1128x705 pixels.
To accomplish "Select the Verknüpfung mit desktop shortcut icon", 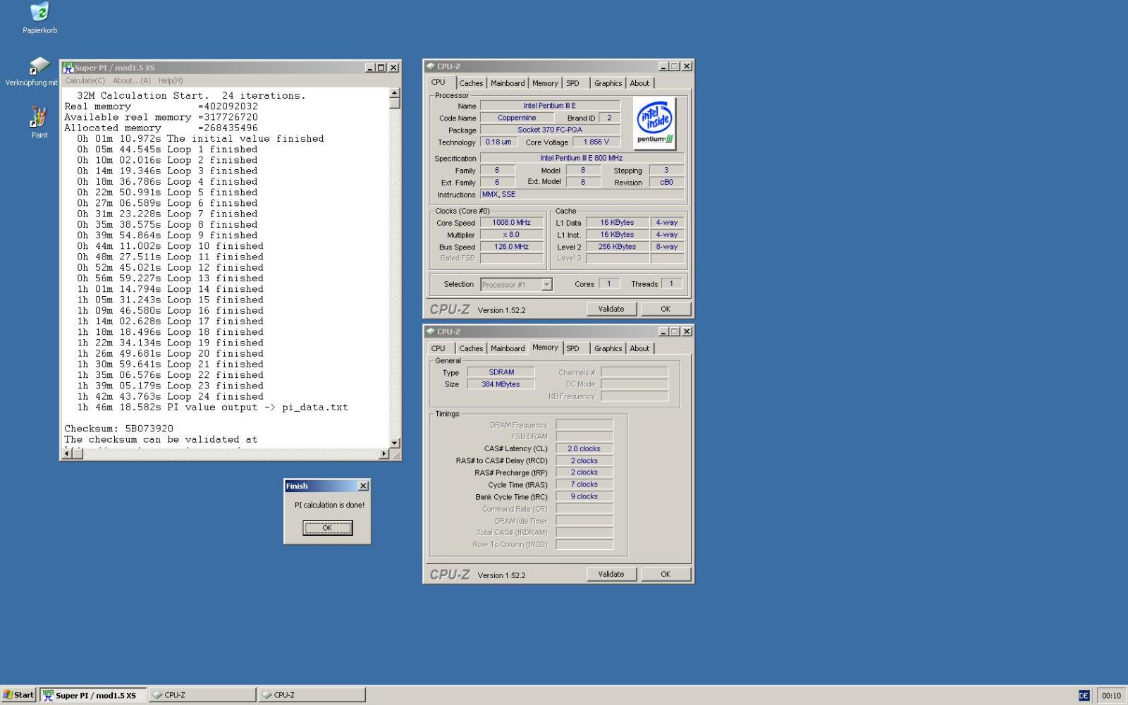I will click(39, 66).
